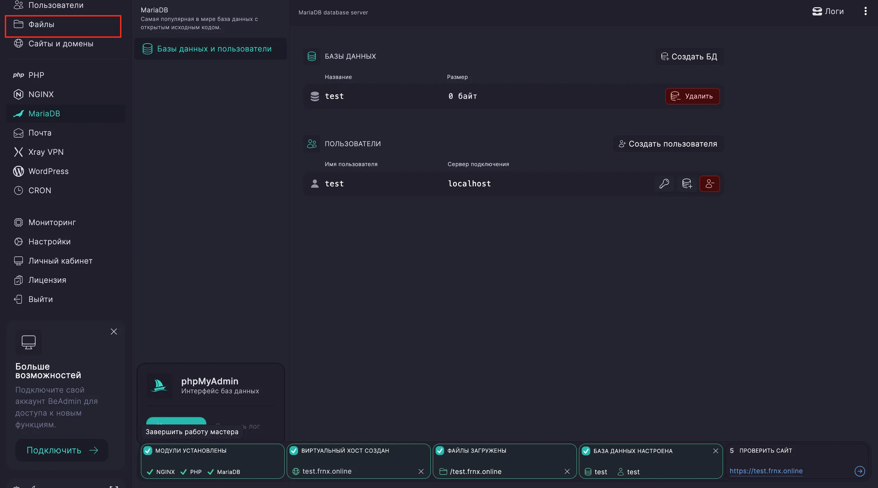878x488 pixels.
Task: Close the БАЗА ДАННЫХ НАСТРОЕНА step
Action: pos(715,451)
